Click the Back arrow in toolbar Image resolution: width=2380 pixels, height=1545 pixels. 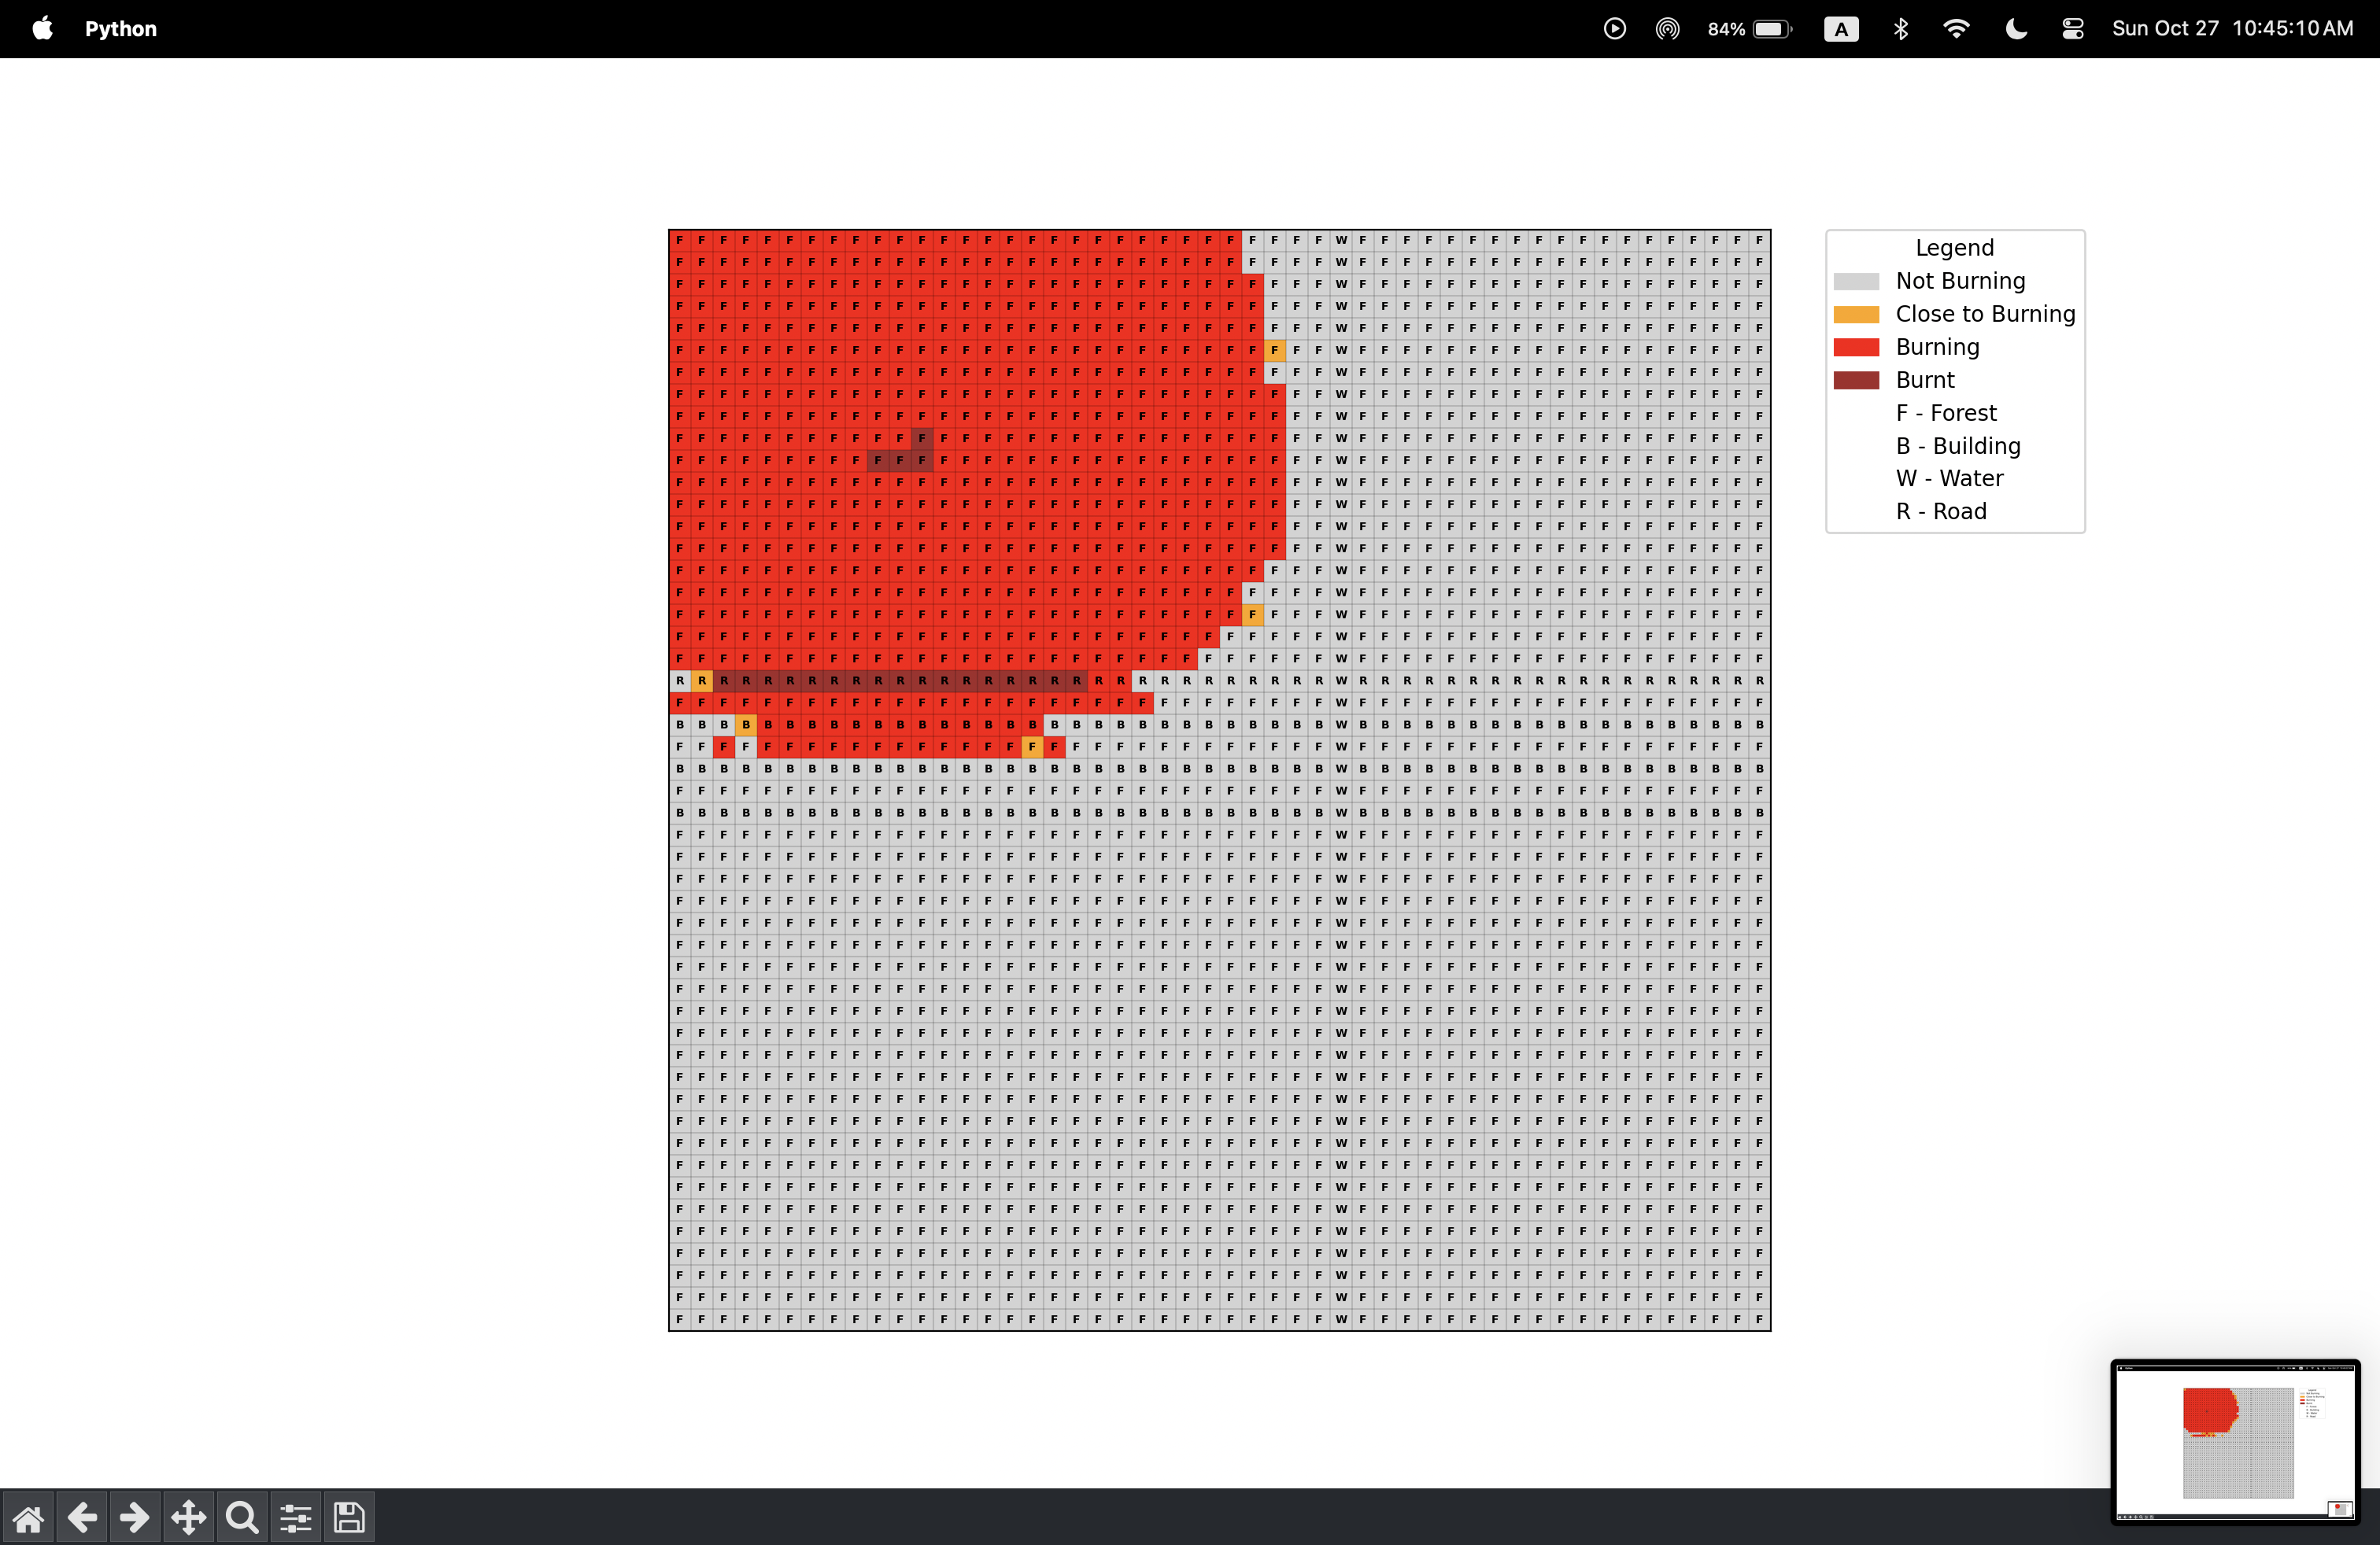82,1518
